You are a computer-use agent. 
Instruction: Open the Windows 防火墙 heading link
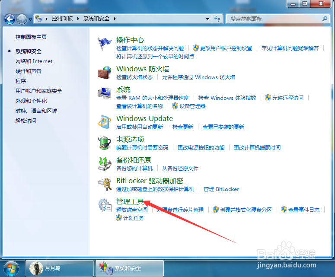(x=143, y=69)
